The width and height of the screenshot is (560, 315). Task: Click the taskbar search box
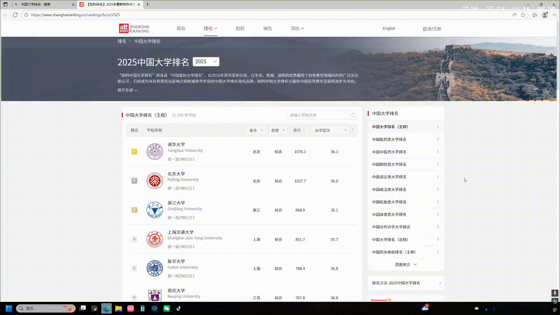coord(46,308)
